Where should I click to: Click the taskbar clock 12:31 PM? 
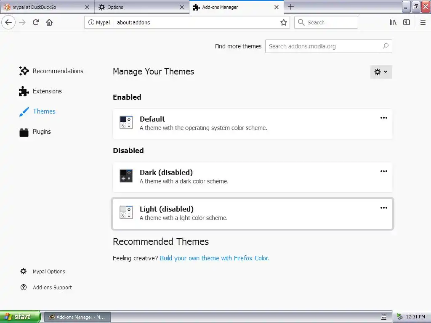(415, 317)
